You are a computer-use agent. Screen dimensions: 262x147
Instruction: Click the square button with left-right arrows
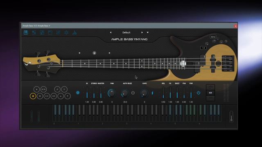coord(210,93)
